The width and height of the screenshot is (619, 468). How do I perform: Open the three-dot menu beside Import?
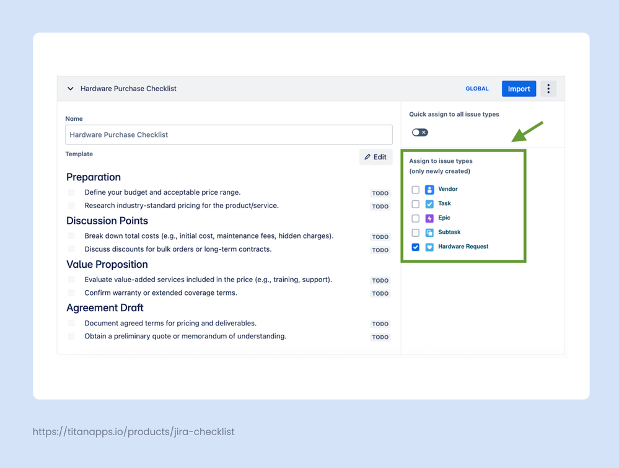548,88
